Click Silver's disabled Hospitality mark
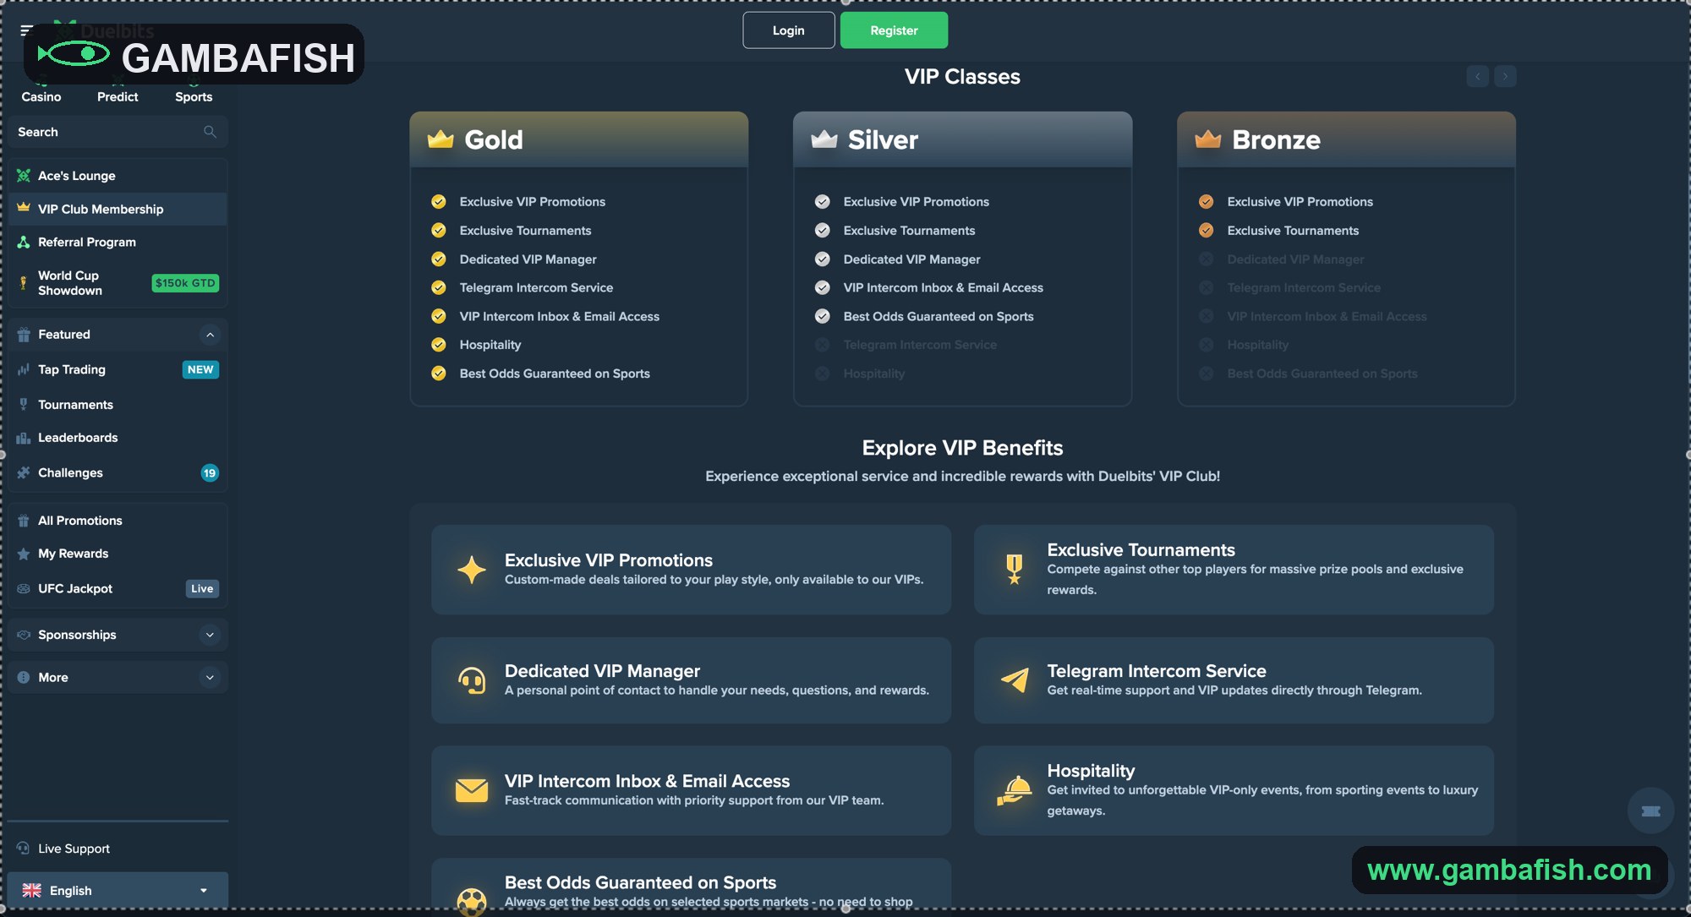The image size is (1691, 917). coord(823,374)
